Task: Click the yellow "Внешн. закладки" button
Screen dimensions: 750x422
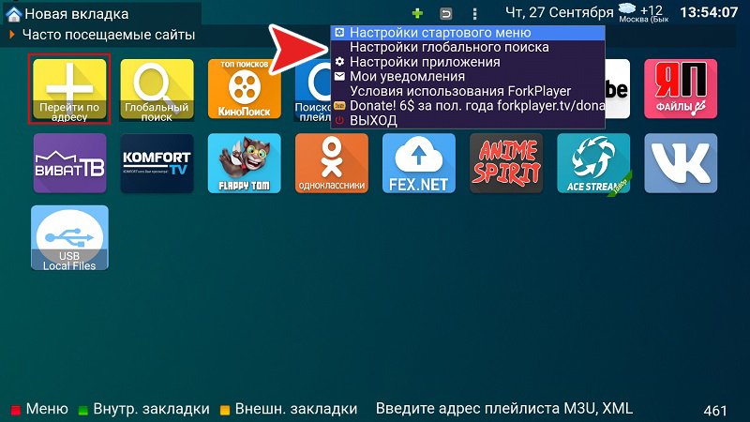Action: (x=289, y=409)
